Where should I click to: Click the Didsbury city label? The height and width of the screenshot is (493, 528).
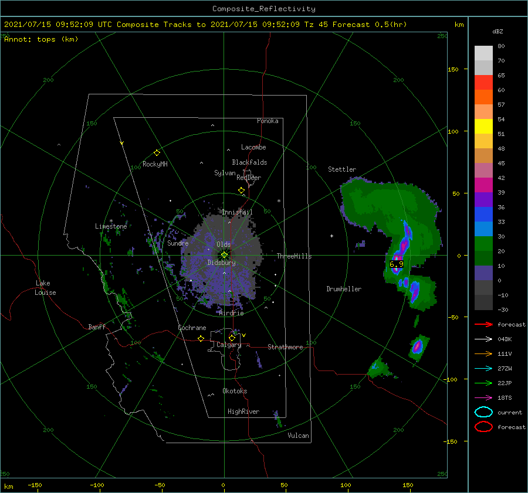coord(221,263)
